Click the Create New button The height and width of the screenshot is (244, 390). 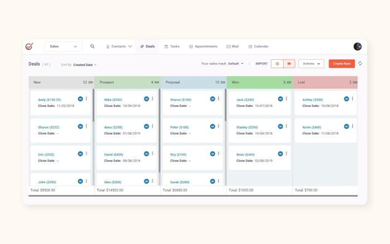pos(342,64)
